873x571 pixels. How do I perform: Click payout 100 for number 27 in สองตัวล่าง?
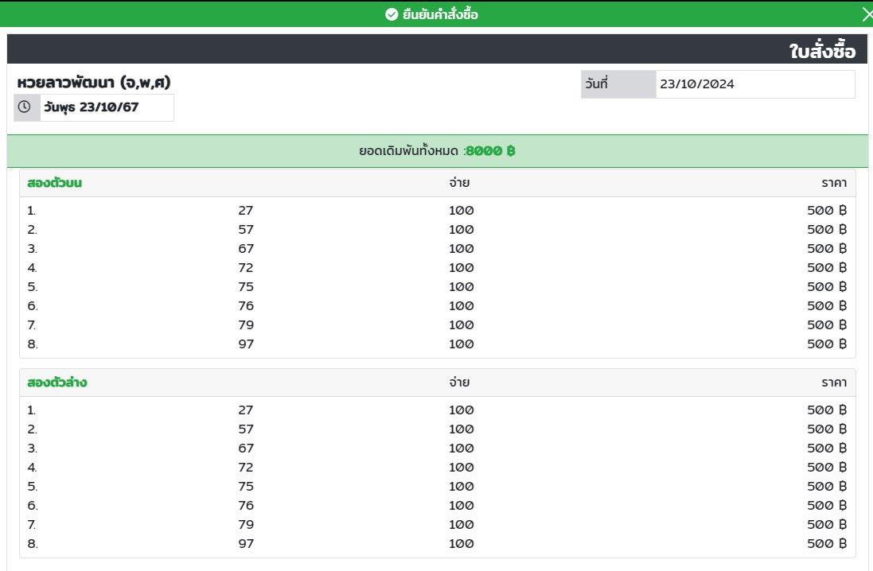tap(461, 410)
